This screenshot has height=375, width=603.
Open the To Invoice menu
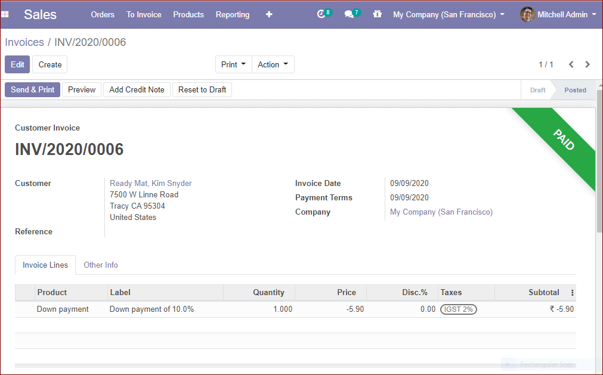click(x=144, y=14)
